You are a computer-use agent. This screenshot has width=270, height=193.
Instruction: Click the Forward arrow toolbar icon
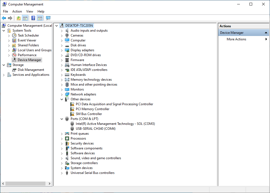coord(10,18)
